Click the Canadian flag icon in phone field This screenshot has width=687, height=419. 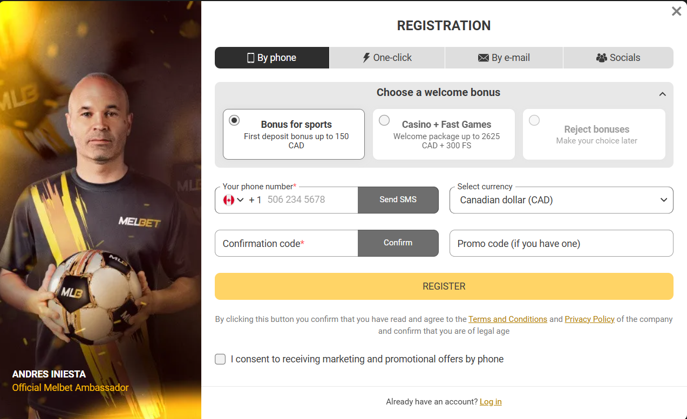point(228,200)
